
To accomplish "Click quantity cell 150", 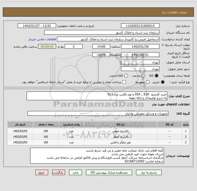I will (x=46, y=142).
